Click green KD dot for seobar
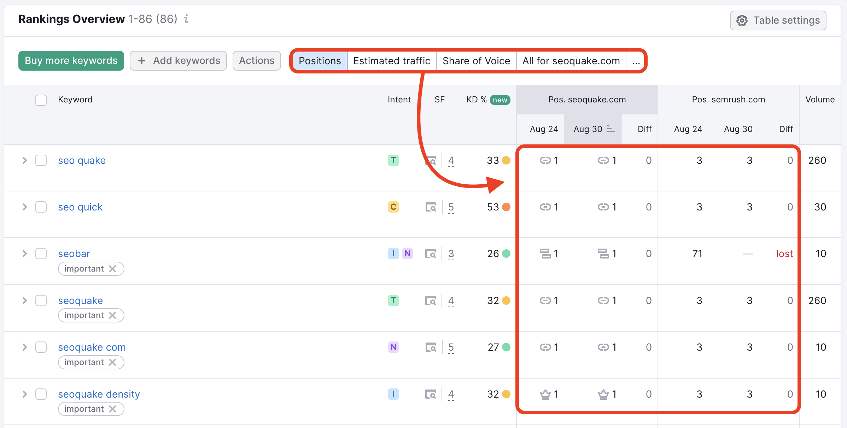Viewport: 847px width, 428px height. (x=506, y=254)
